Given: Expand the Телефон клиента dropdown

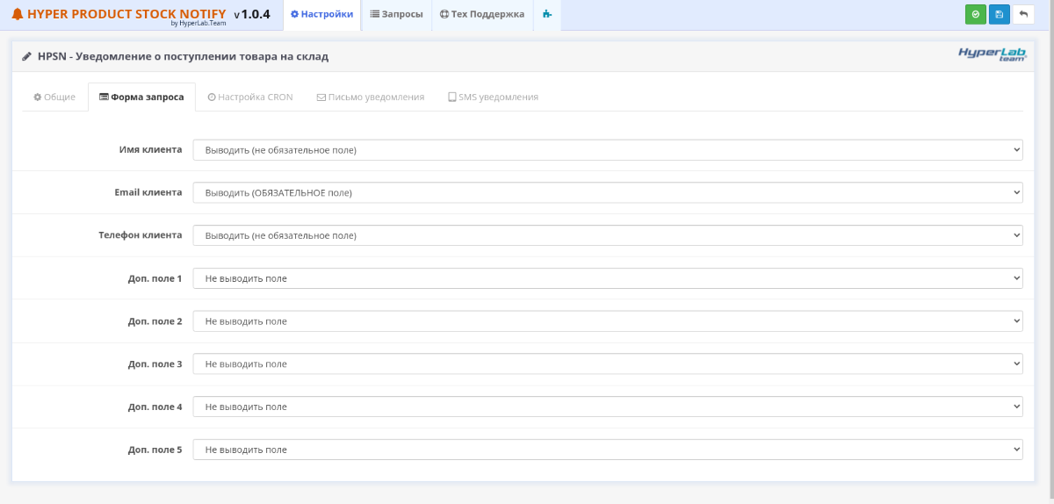Looking at the screenshot, I should (608, 235).
